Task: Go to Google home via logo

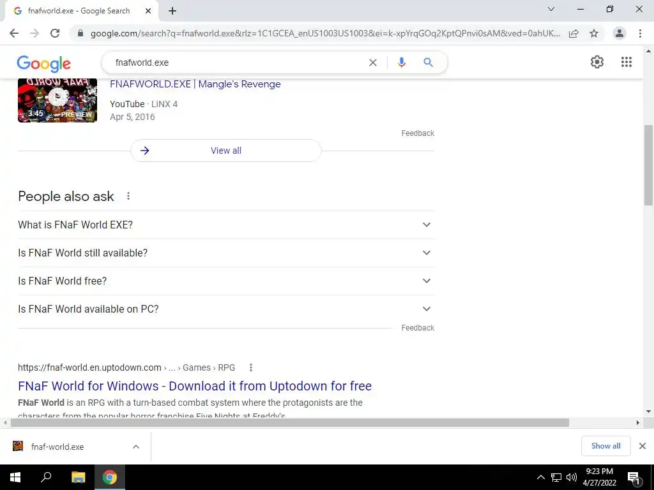Action: [44, 63]
